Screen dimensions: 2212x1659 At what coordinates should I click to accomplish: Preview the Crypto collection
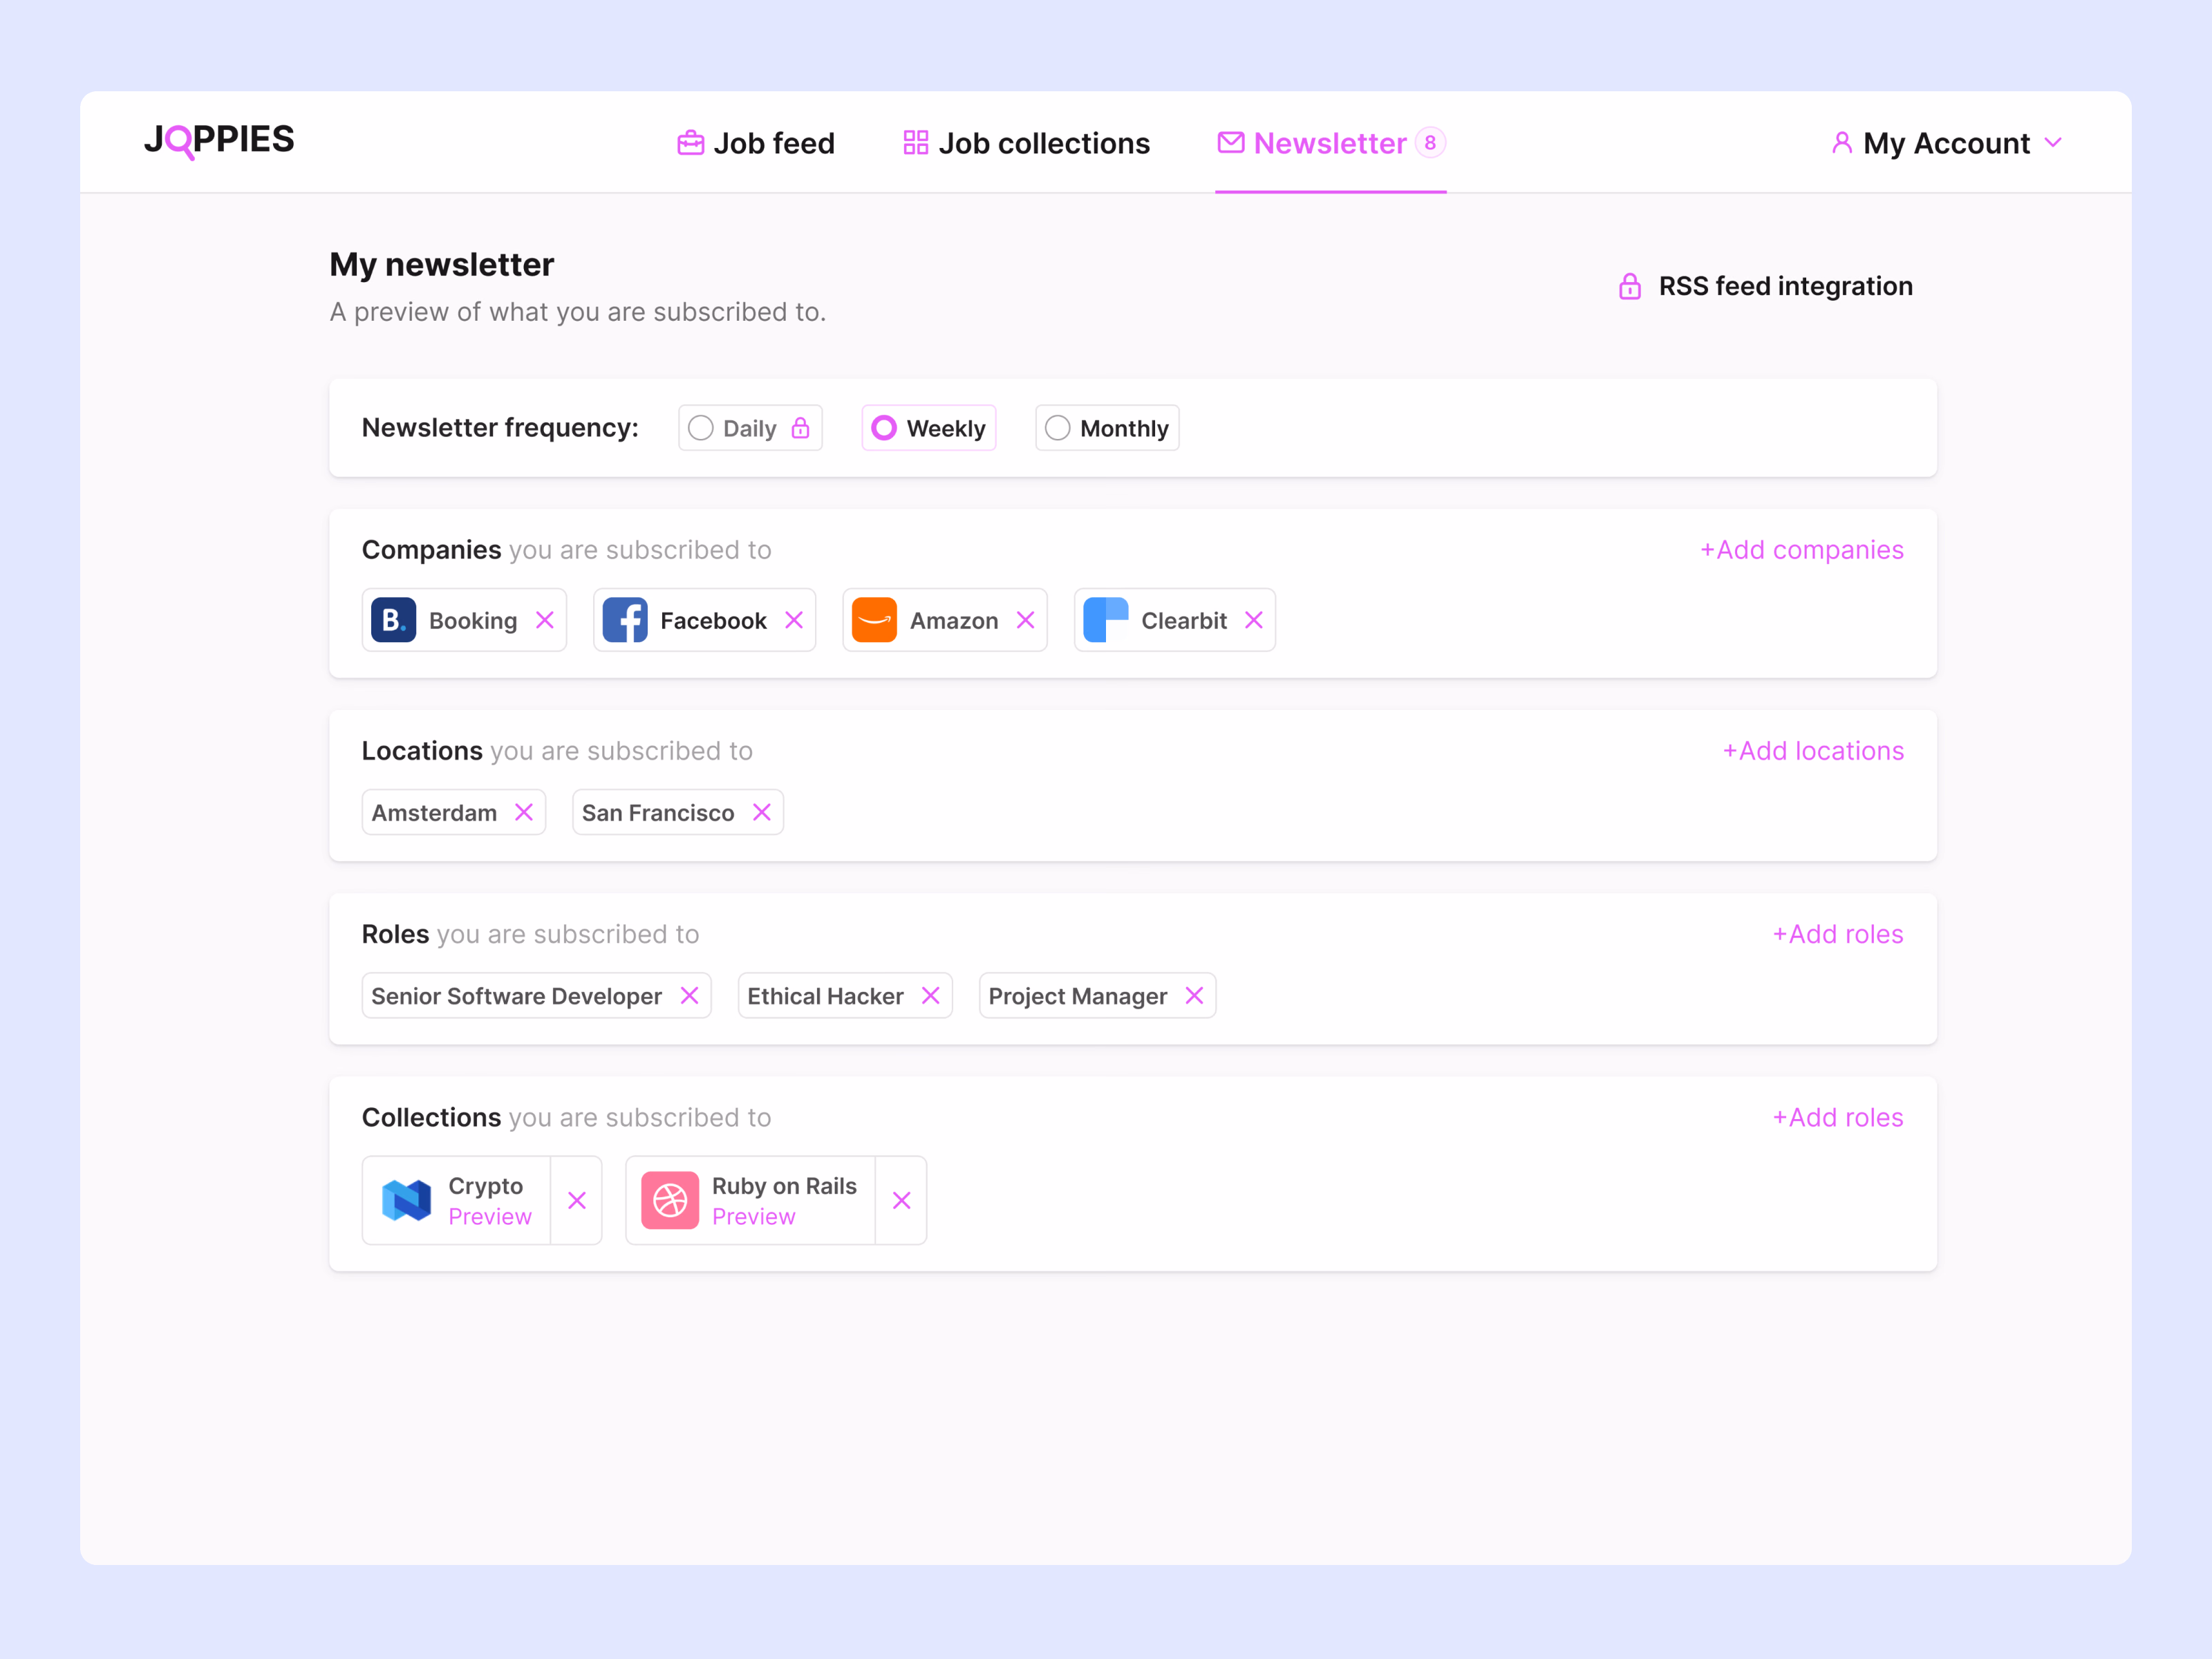pyautogui.click(x=490, y=1217)
